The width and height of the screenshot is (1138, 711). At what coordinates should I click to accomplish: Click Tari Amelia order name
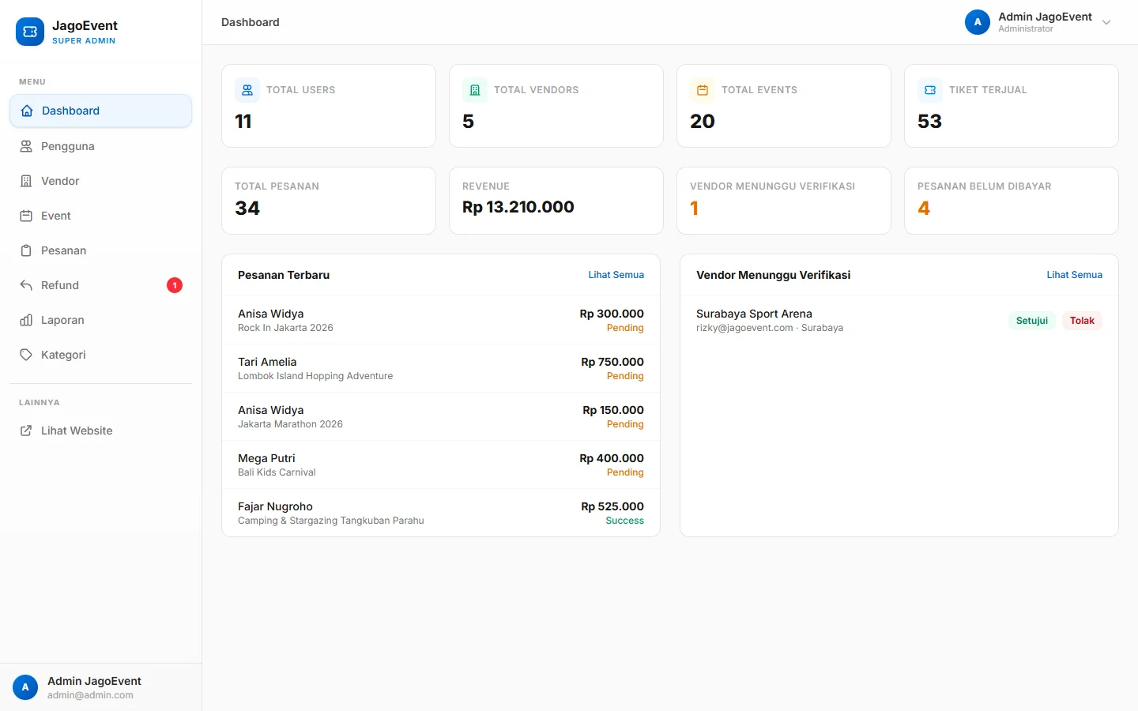tap(267, 362)
